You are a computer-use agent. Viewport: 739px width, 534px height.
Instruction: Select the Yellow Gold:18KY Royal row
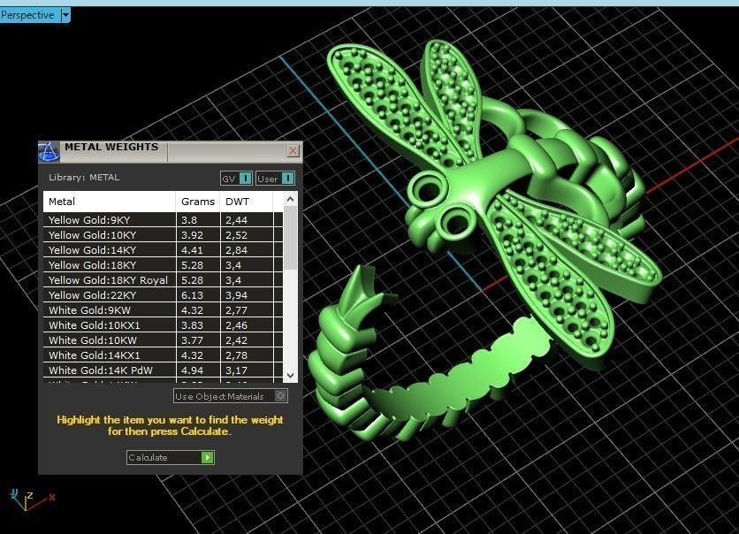point(163,280)
